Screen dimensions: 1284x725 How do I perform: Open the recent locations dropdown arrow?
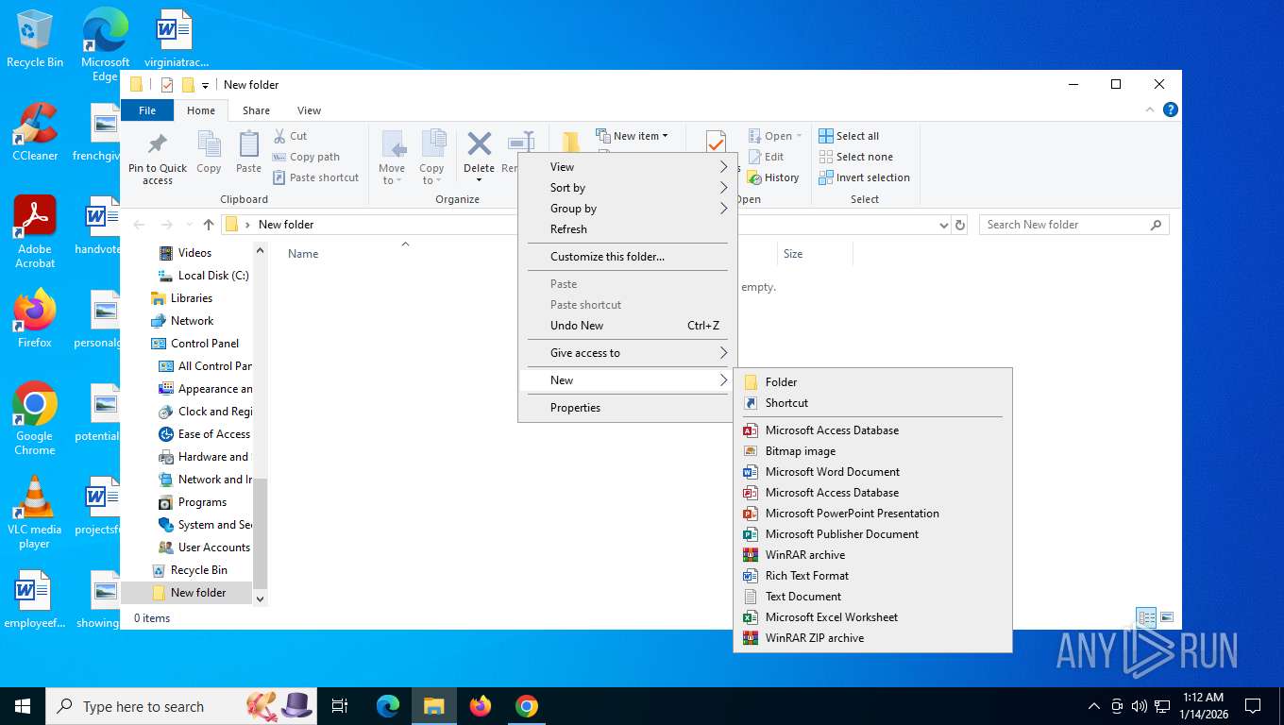pyautogui.click(x=188, y=225)
